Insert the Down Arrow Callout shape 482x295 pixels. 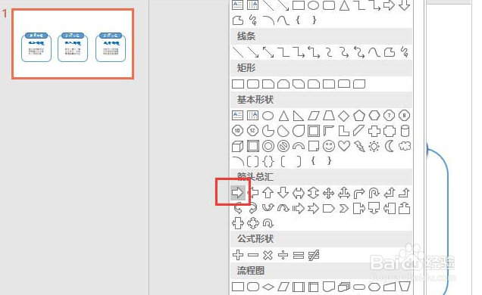pyautogui.click(x=374, y=208)
